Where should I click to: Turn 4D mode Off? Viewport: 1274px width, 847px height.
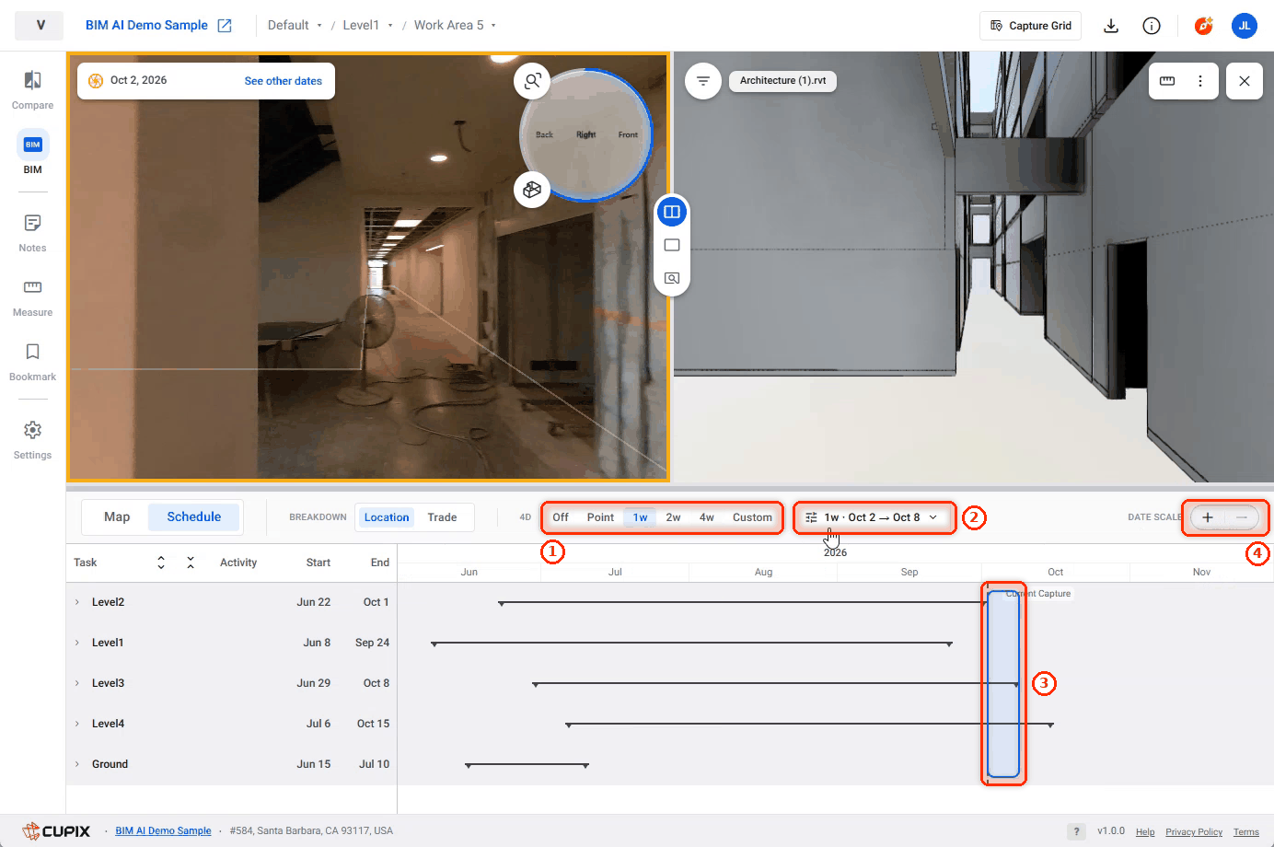561,517
